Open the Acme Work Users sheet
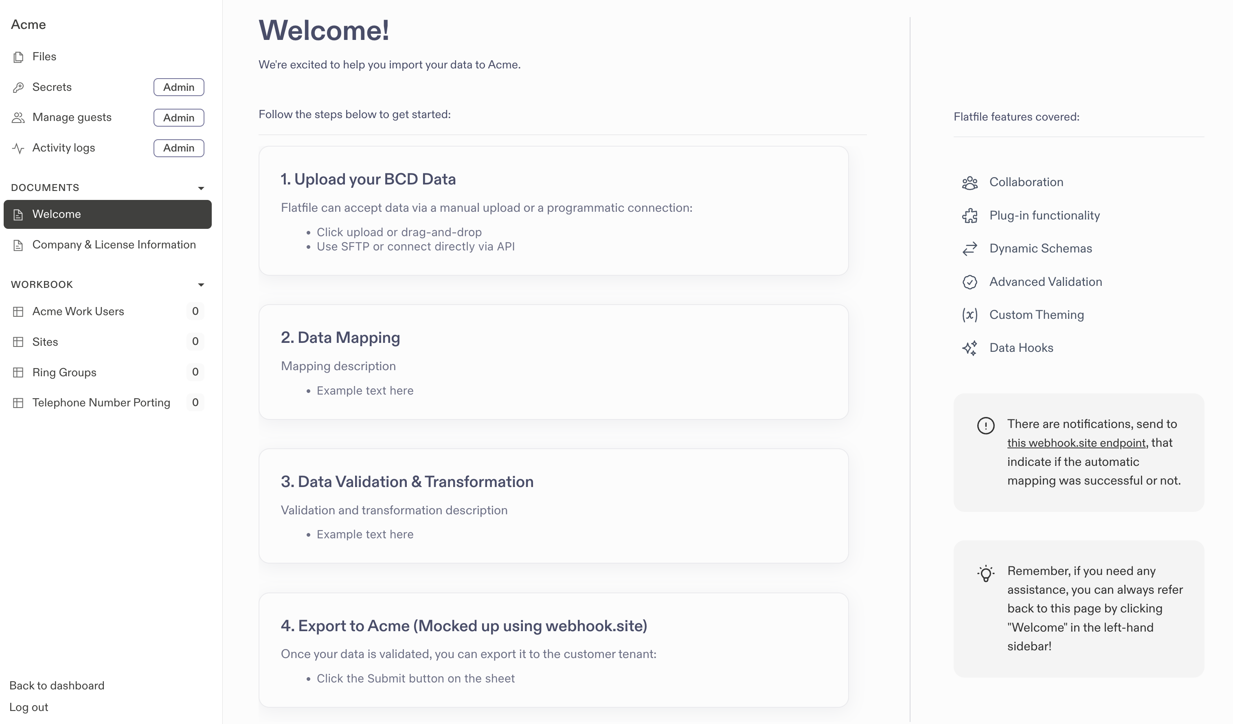 coord(108,311)
